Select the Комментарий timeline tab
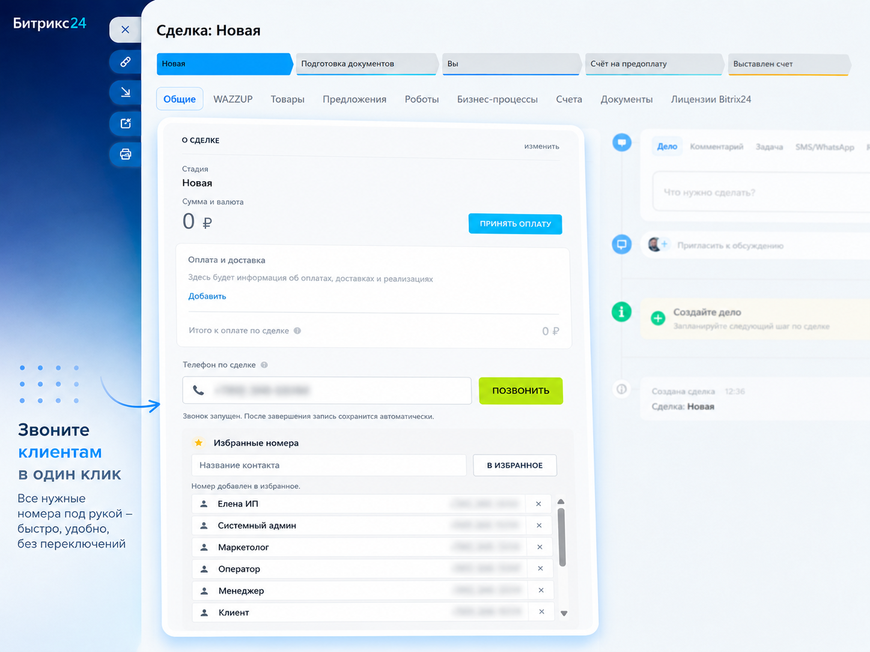This screenshot has width=870, height=652. [x=716, y=146]
